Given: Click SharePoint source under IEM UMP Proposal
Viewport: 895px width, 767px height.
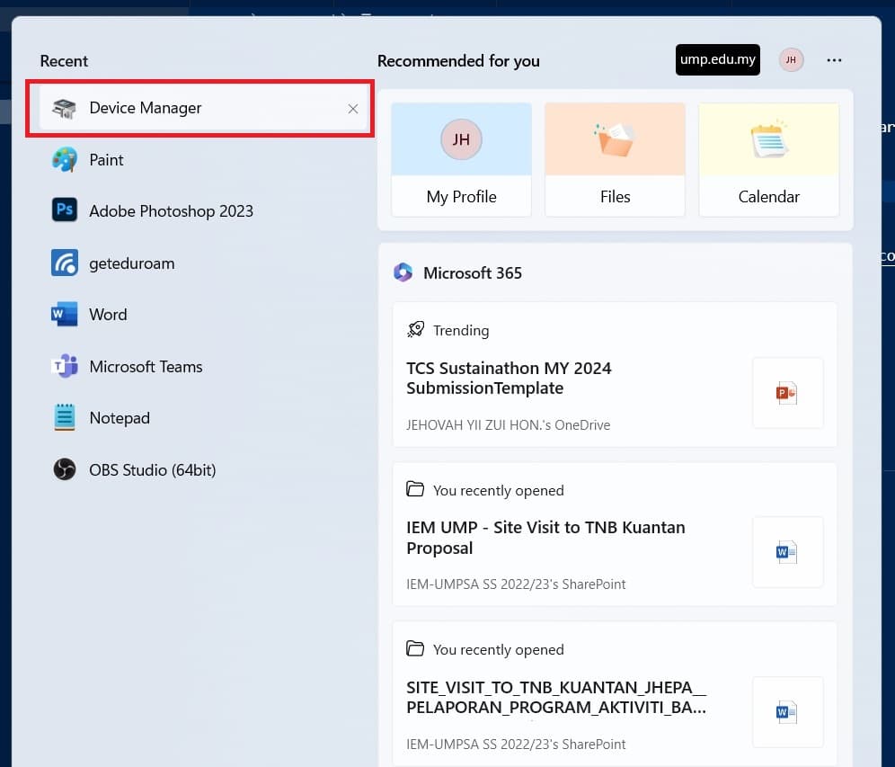Looking at the screenshot, I should tap(516, 584).
